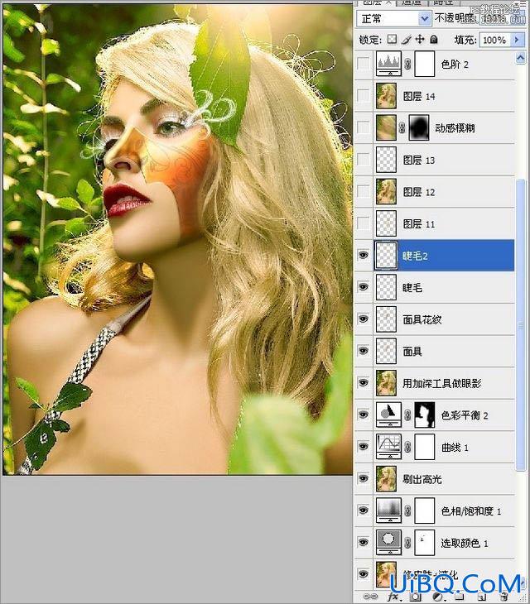
Task: Switch to the 路径 tab
Action: (443, 2)
